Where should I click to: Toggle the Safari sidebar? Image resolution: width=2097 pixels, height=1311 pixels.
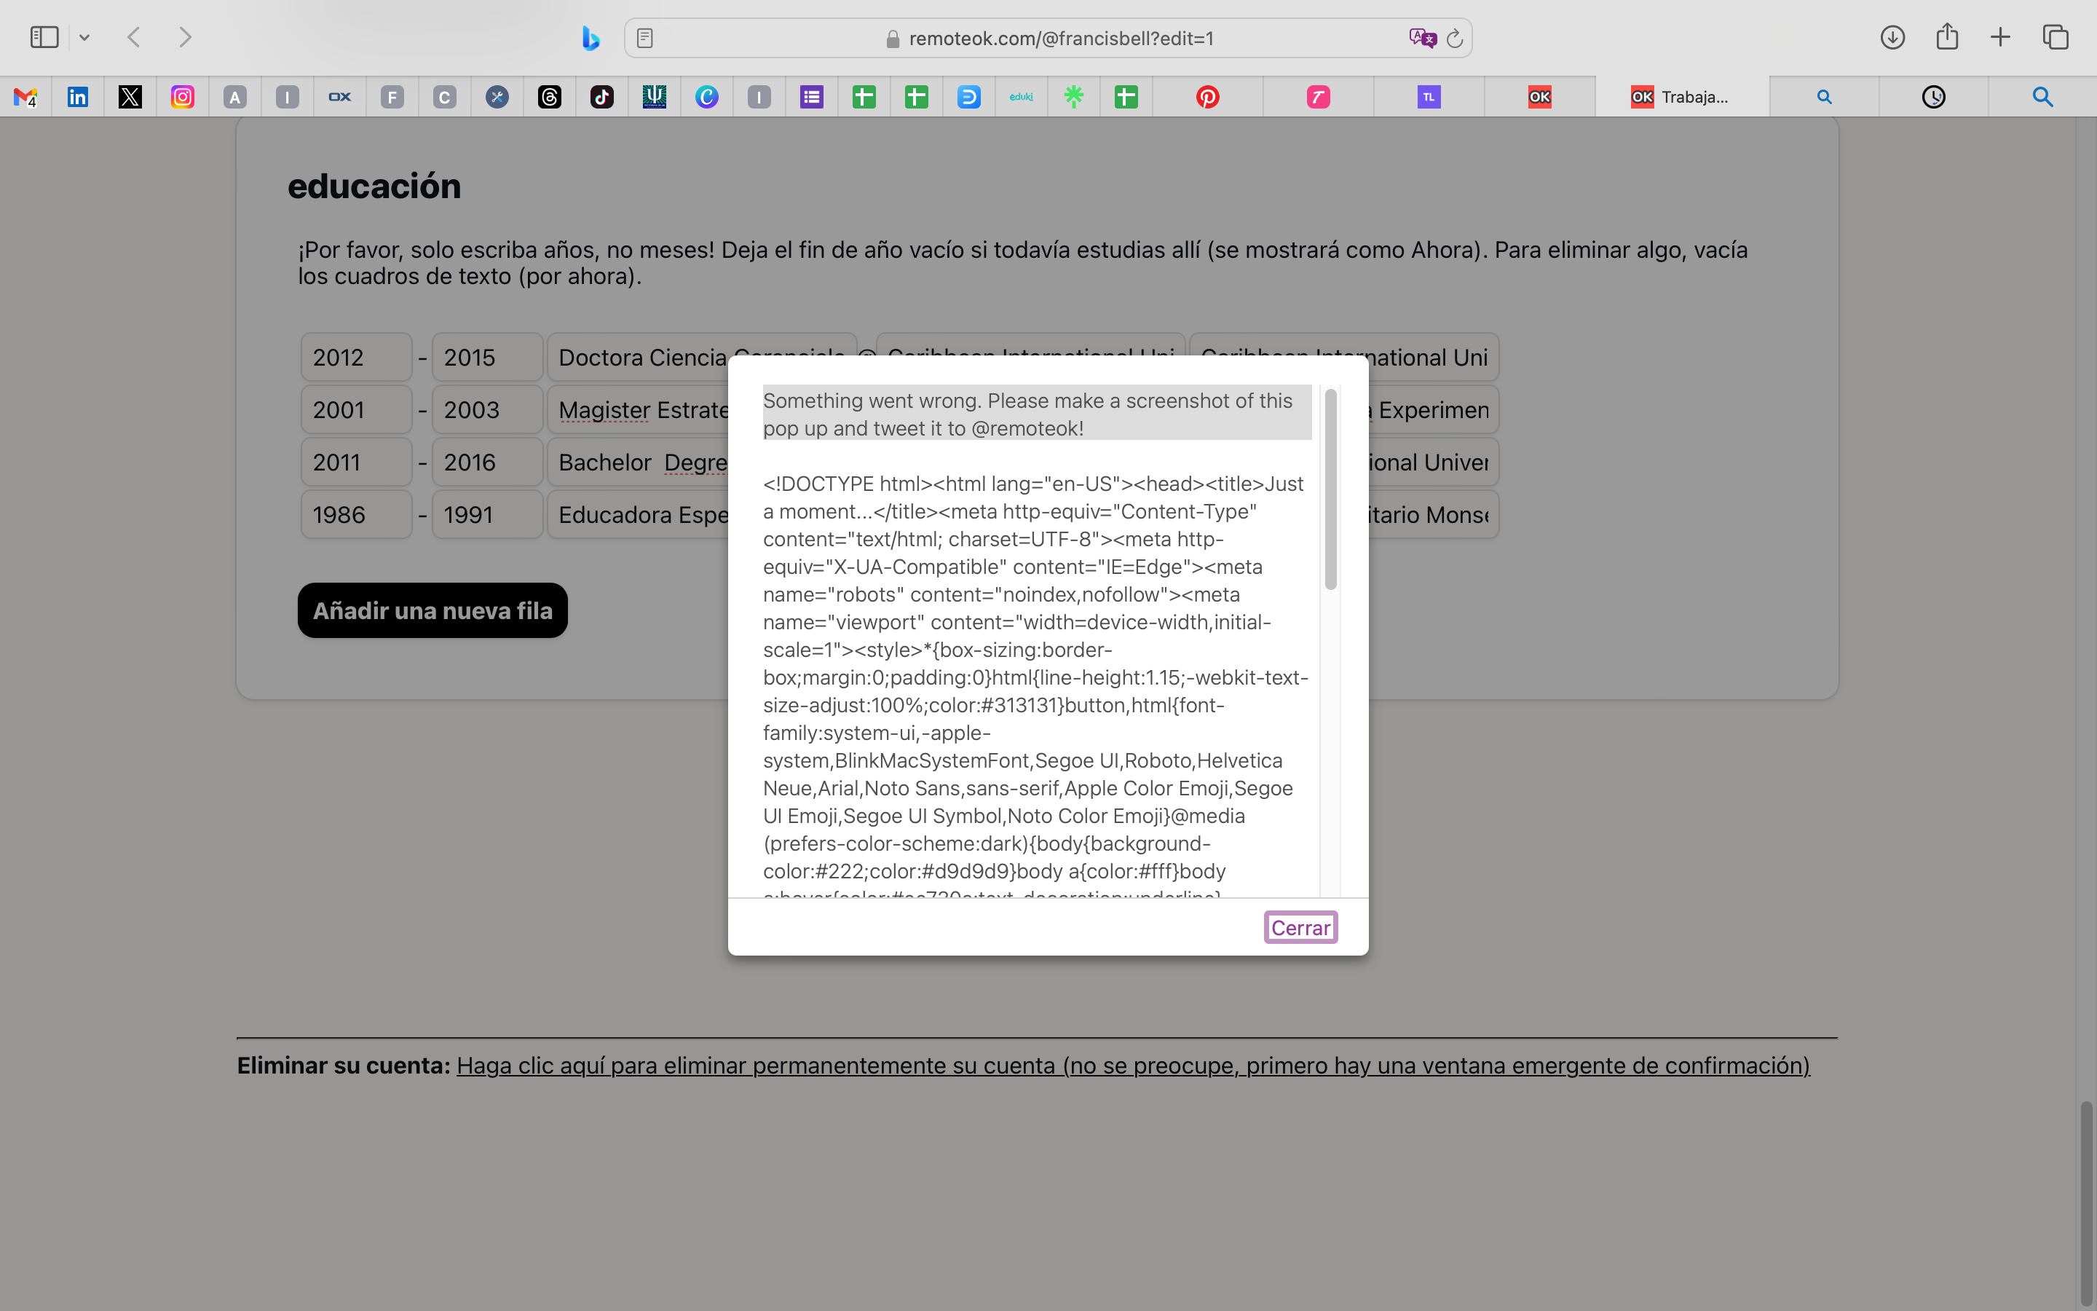tap(44, 37)
